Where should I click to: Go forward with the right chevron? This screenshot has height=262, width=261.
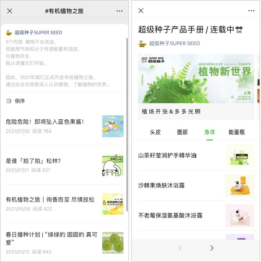point(212,248)
